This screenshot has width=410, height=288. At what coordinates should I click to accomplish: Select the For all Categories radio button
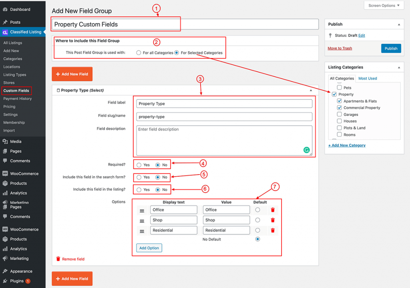tap(139, 53)
